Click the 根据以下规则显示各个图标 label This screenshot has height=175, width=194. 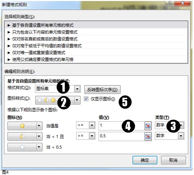click(32, 110)
